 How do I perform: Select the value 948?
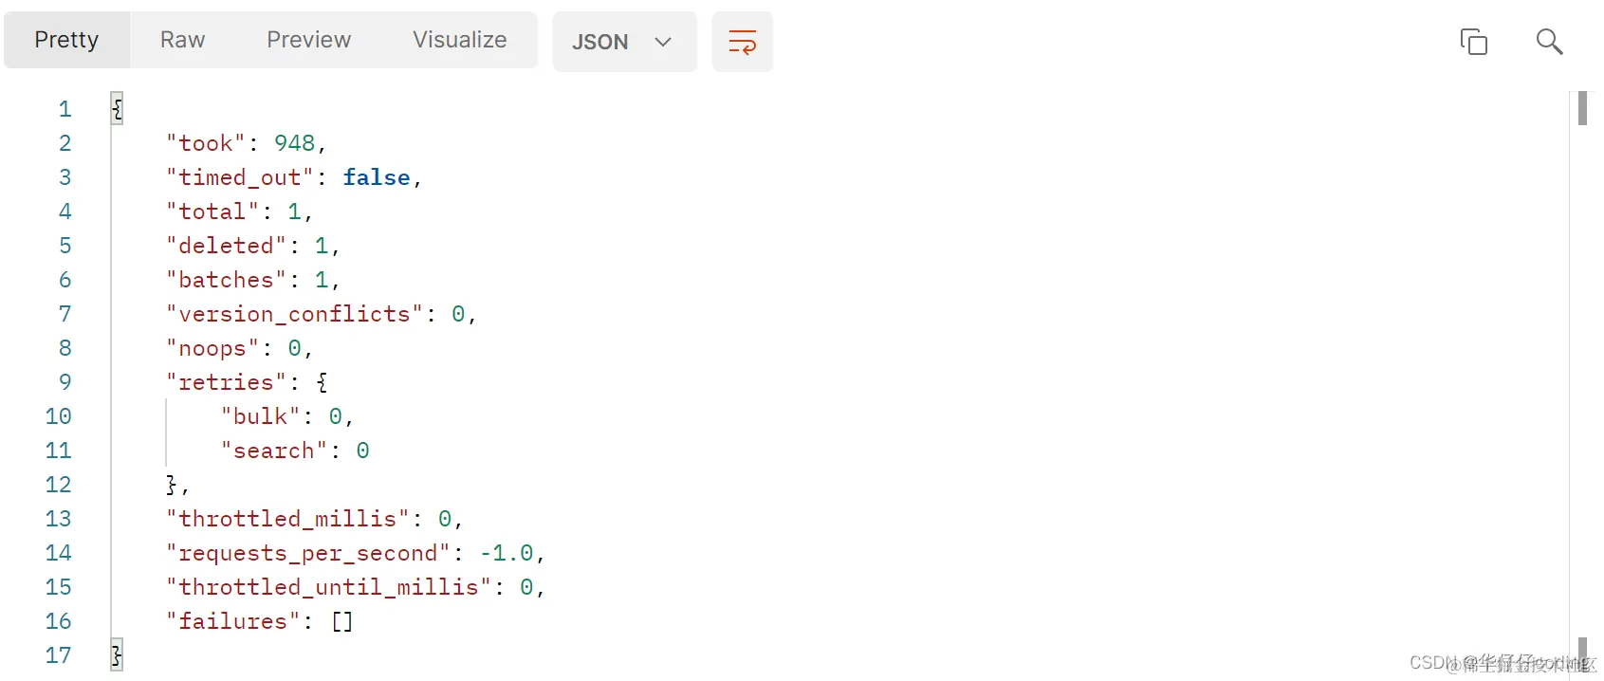(x=294, y=143)
